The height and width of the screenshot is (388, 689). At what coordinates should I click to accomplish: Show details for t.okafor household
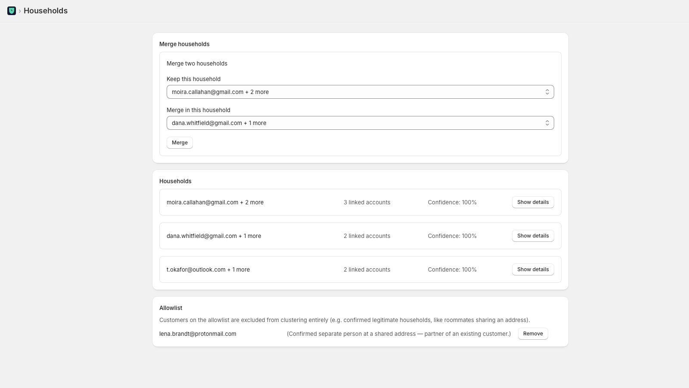[533, 269]
